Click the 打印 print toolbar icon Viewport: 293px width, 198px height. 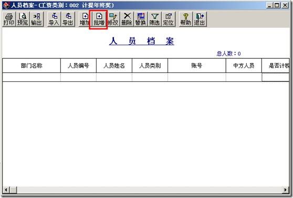pyautogui.click(x=9, y=19)
